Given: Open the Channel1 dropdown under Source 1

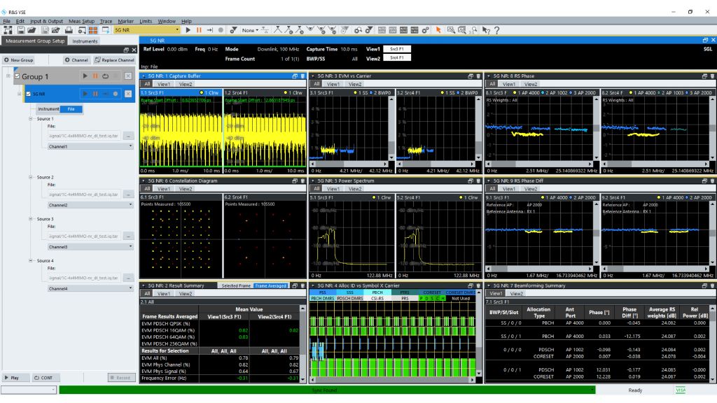Looking at the screenshot, I should tap(90, 147).
